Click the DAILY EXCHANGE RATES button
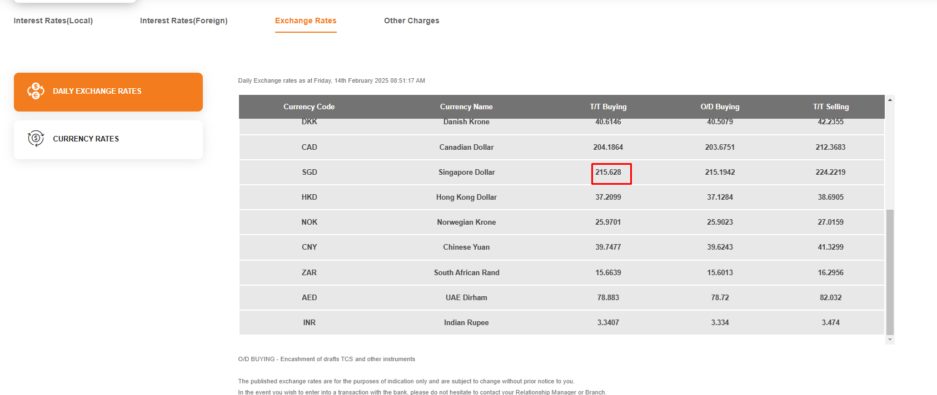This screenshot has height=395, width=937. tap(108, 92)
